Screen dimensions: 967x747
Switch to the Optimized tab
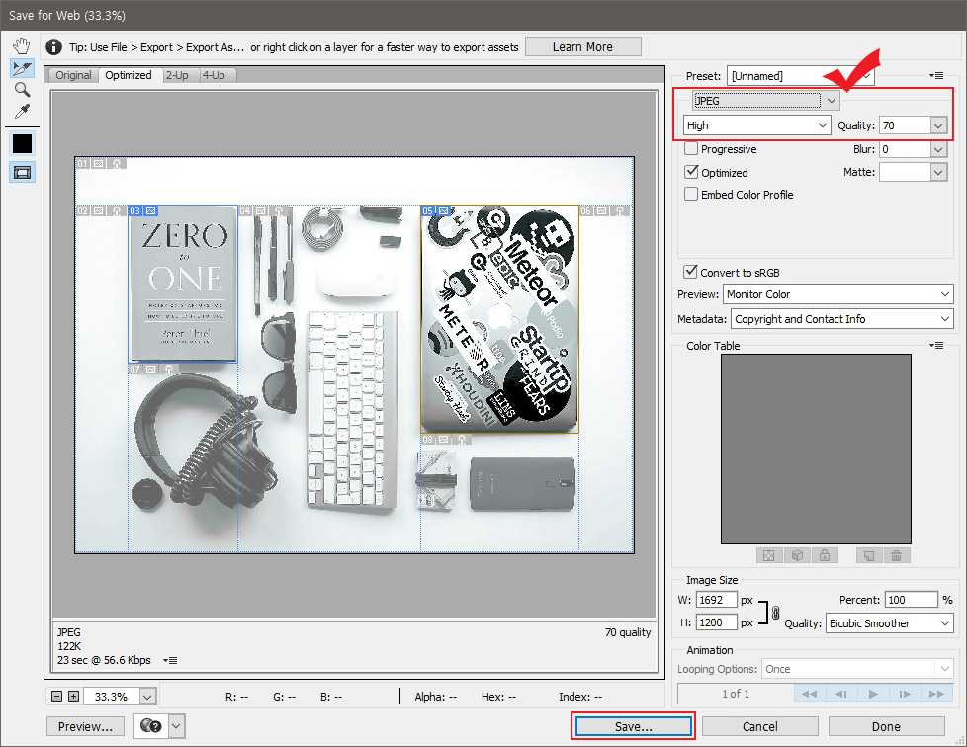(x=129, y=75)
